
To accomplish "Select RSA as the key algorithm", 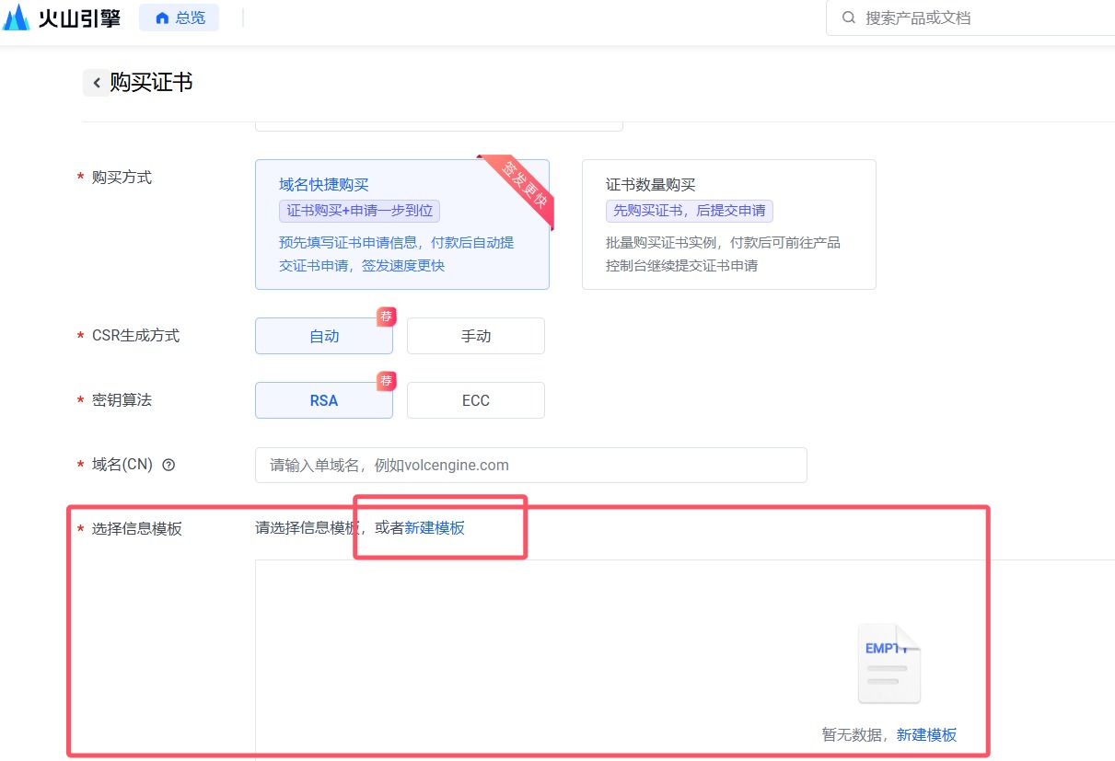I will coord(323,400).
